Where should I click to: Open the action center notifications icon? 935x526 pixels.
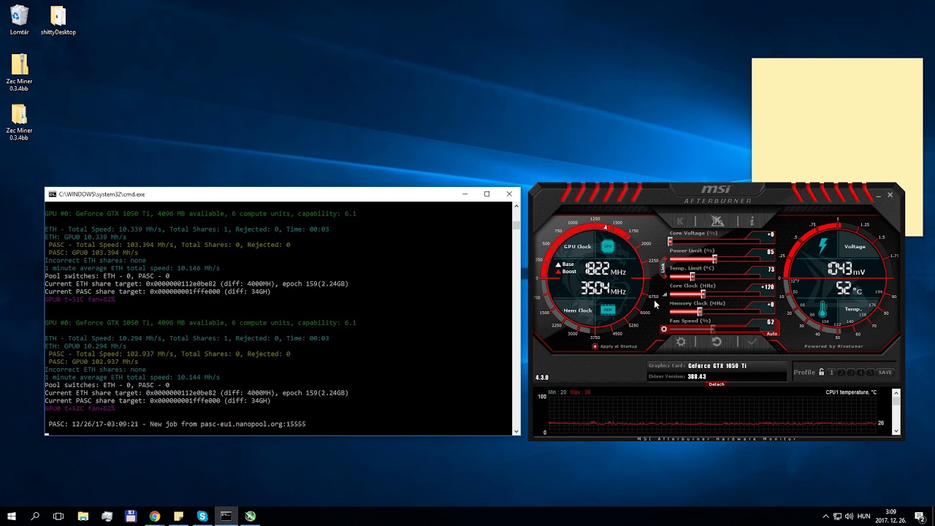920,516
